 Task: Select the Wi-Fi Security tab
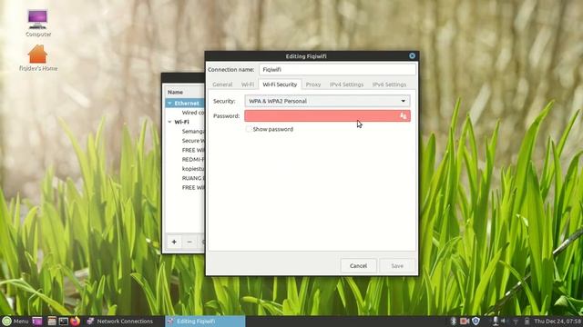tap(280, 84)
